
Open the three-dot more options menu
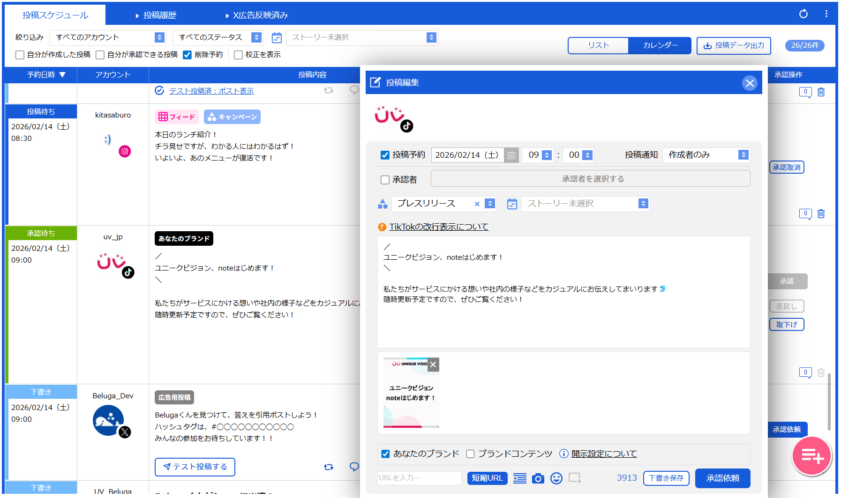click(x=826, y=14)
